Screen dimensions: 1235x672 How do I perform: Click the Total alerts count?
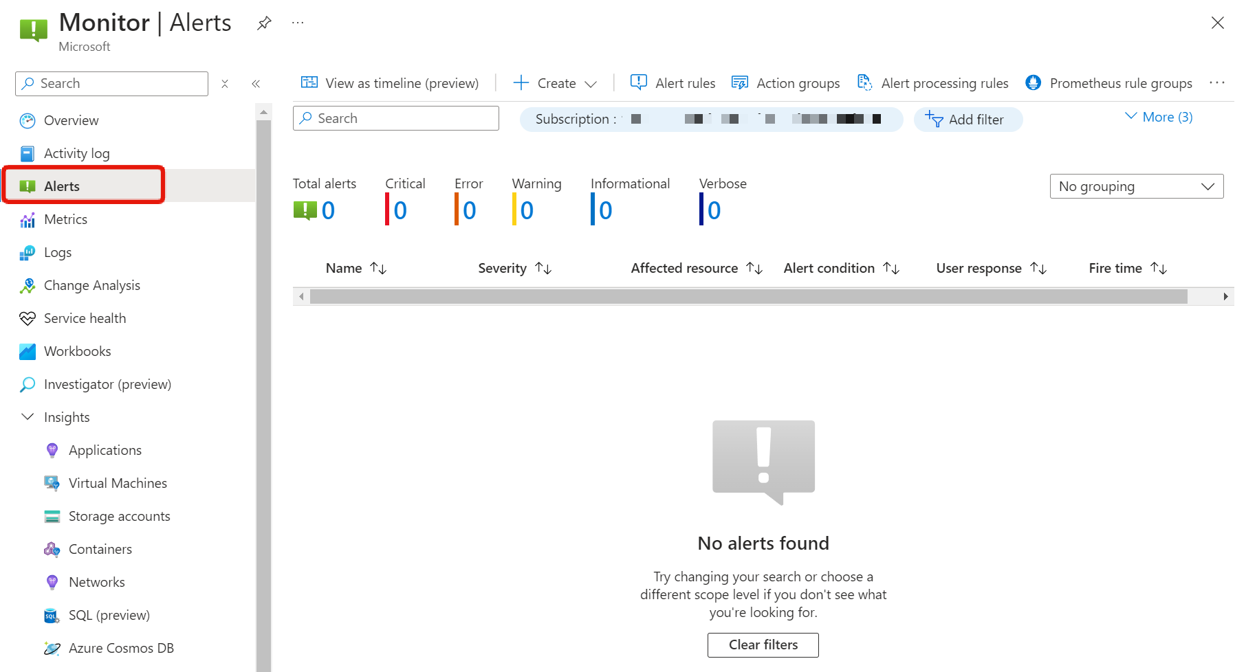click(328, 210)
